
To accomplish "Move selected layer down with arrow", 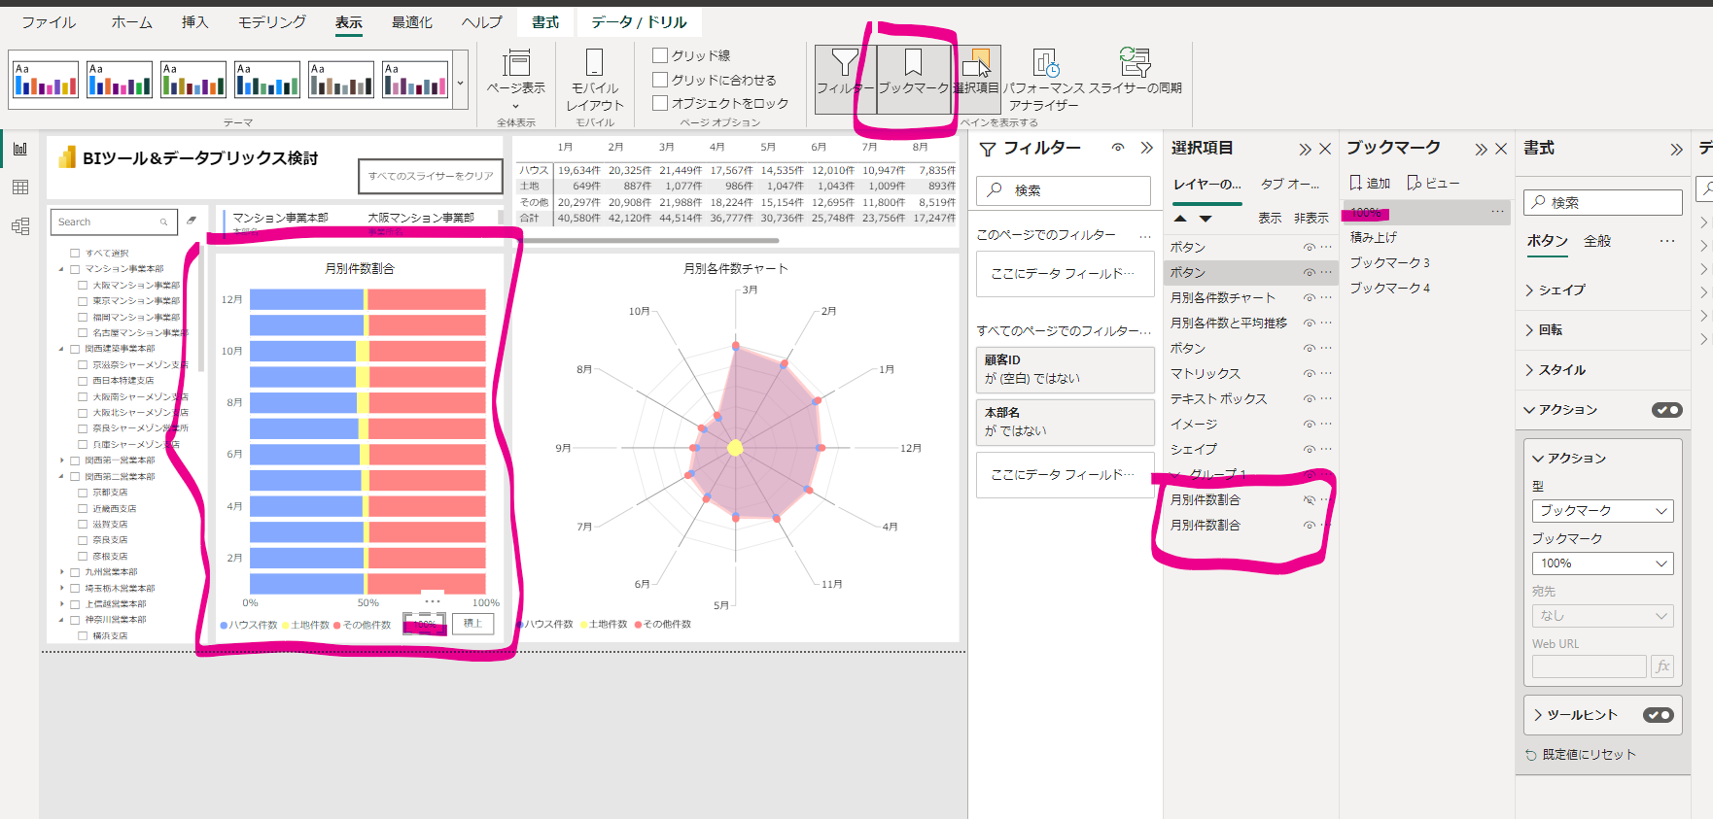I will [1206, 219].
